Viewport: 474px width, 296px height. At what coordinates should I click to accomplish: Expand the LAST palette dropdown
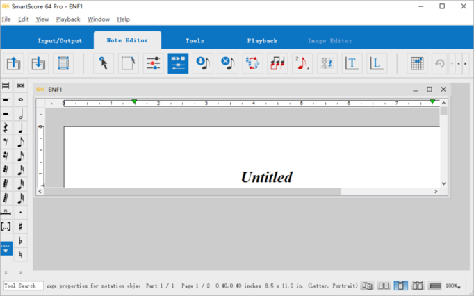(6, 248)
